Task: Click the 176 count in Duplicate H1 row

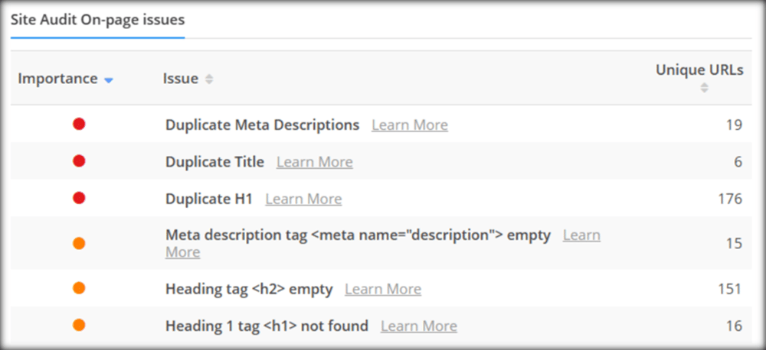Action: [x=730, y=199]
